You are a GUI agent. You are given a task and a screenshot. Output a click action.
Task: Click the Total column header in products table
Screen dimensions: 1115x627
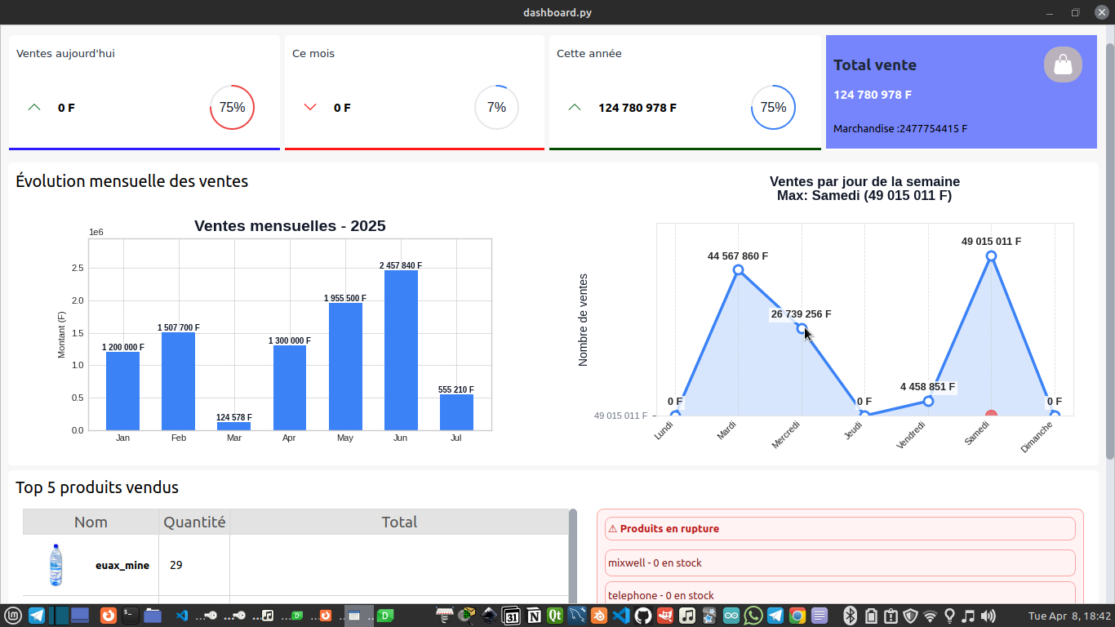tap(399, 522)
